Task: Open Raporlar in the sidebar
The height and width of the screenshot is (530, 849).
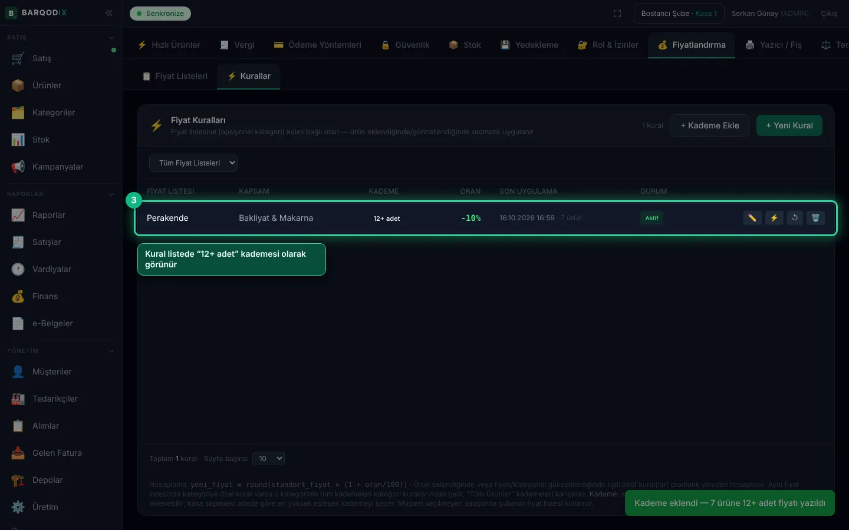Action: pos(61,215)
